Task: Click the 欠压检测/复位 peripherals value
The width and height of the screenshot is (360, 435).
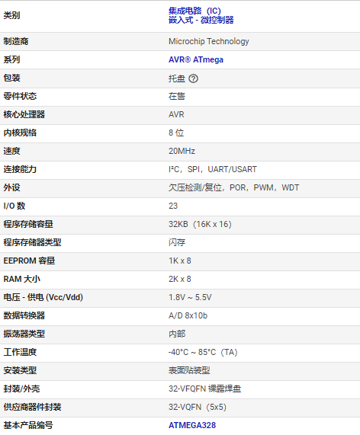Action: [x=195, y=187]
